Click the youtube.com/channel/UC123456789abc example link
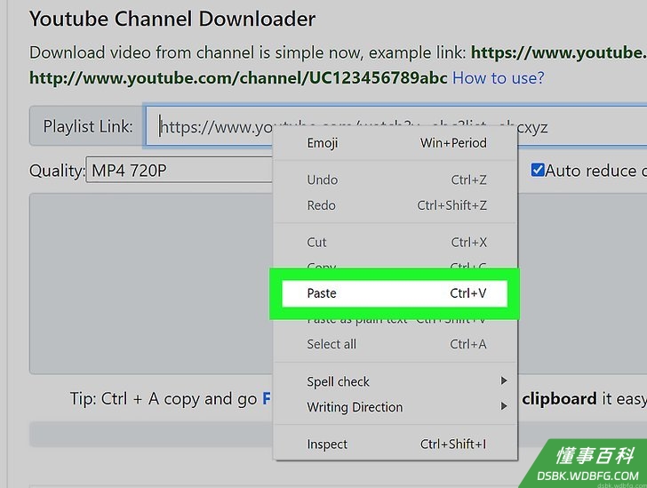The width and height of the screenshot is (647, 488). [x=238, y=78]
